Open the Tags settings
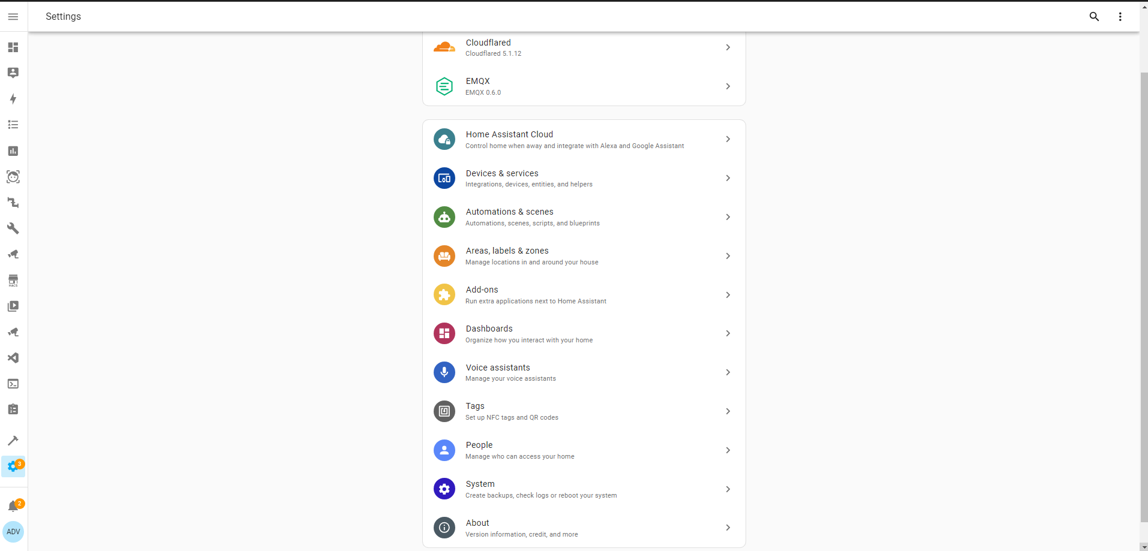The image size is (1148, 551). coord(584,411)
